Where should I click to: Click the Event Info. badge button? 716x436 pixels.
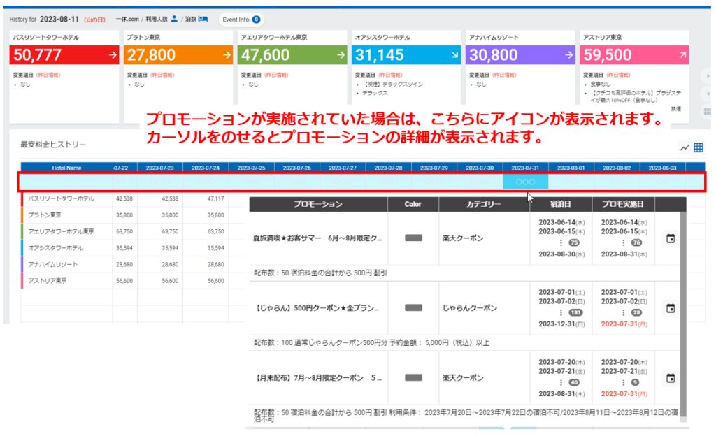(241, 19)
